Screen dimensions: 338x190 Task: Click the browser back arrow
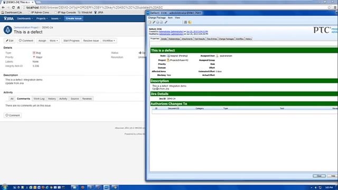pos(3,7)
